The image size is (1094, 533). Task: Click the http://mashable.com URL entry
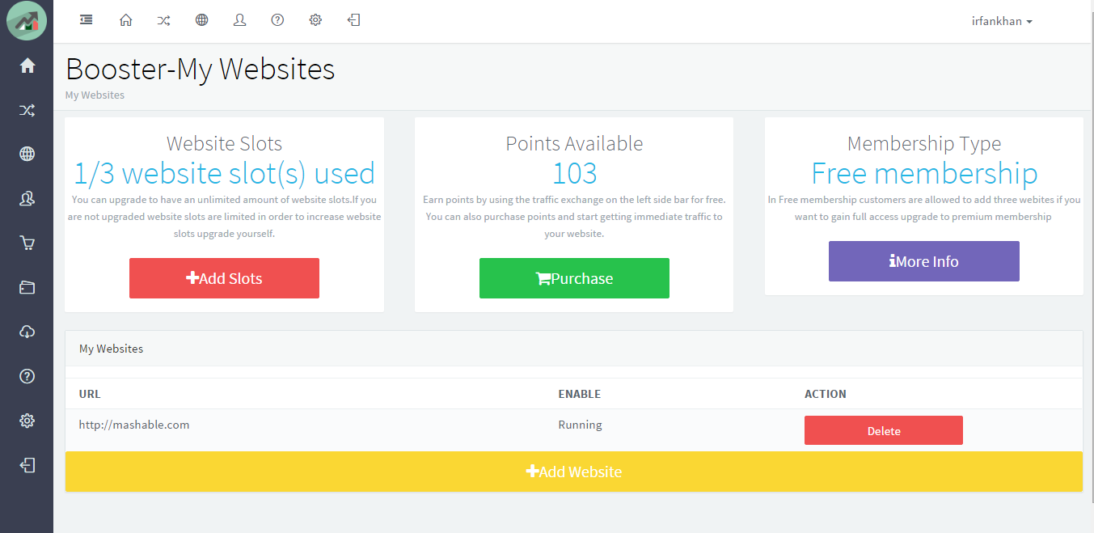[134, 425]
